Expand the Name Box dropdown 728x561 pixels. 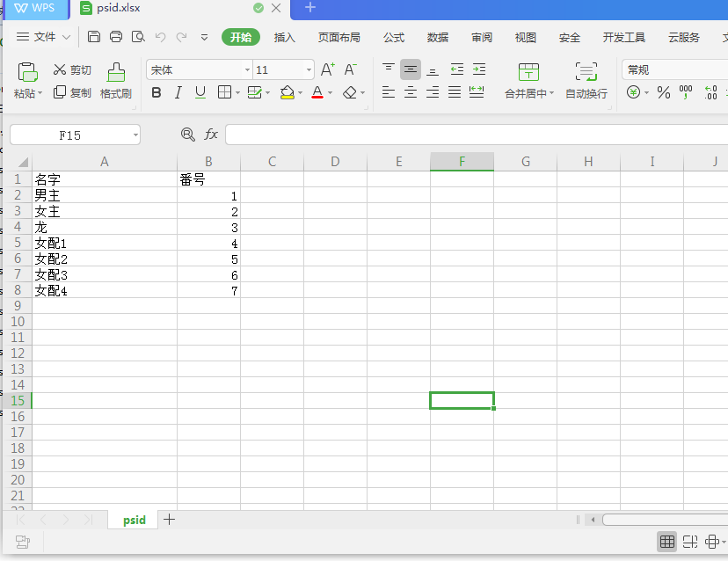(x=135, y=135)
